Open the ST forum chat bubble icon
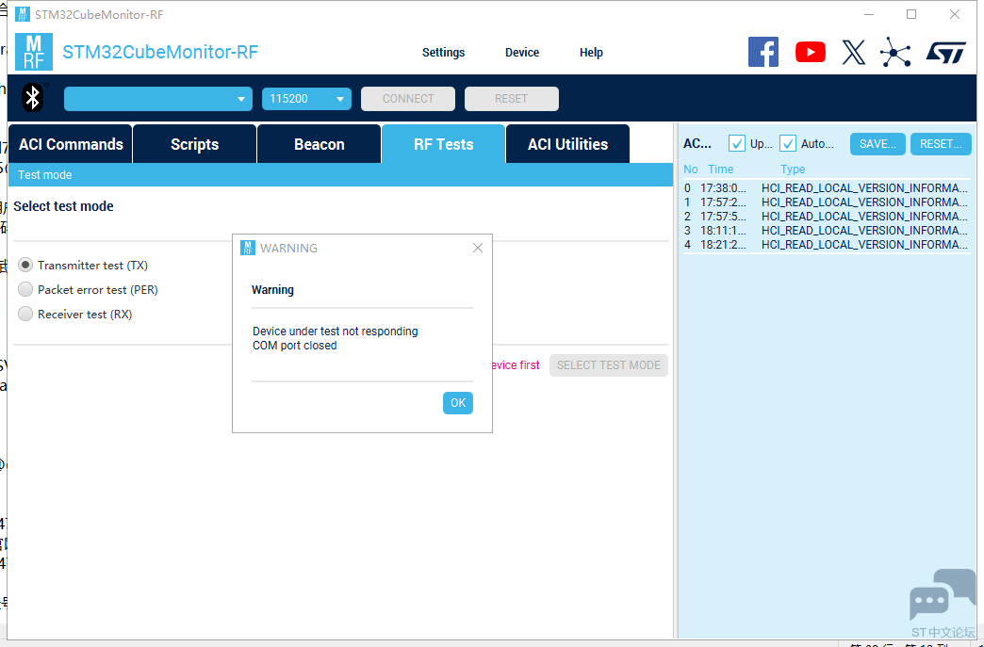This screenshot has height=647, width=984. [x=942, y=595]
